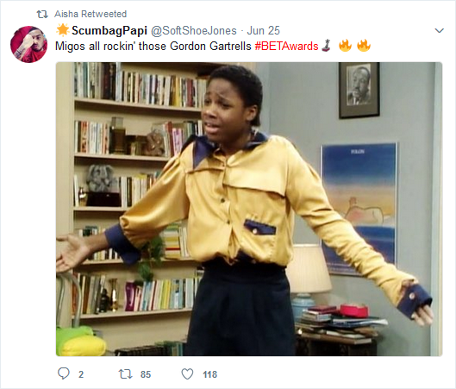Click the reply speech bubble icon
The width and height of the screenshot is (456, 389).
[64, 373]
